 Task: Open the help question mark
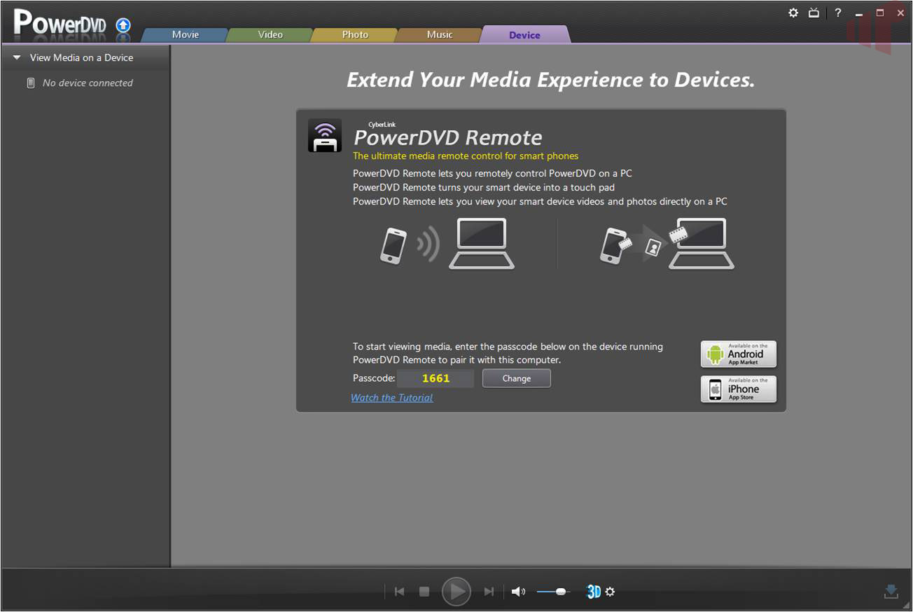click(837, 13)
